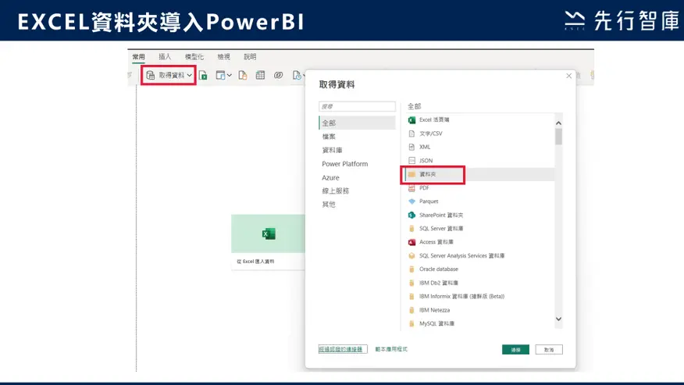Expand the 取得資料 dropdown arrow

189,76
